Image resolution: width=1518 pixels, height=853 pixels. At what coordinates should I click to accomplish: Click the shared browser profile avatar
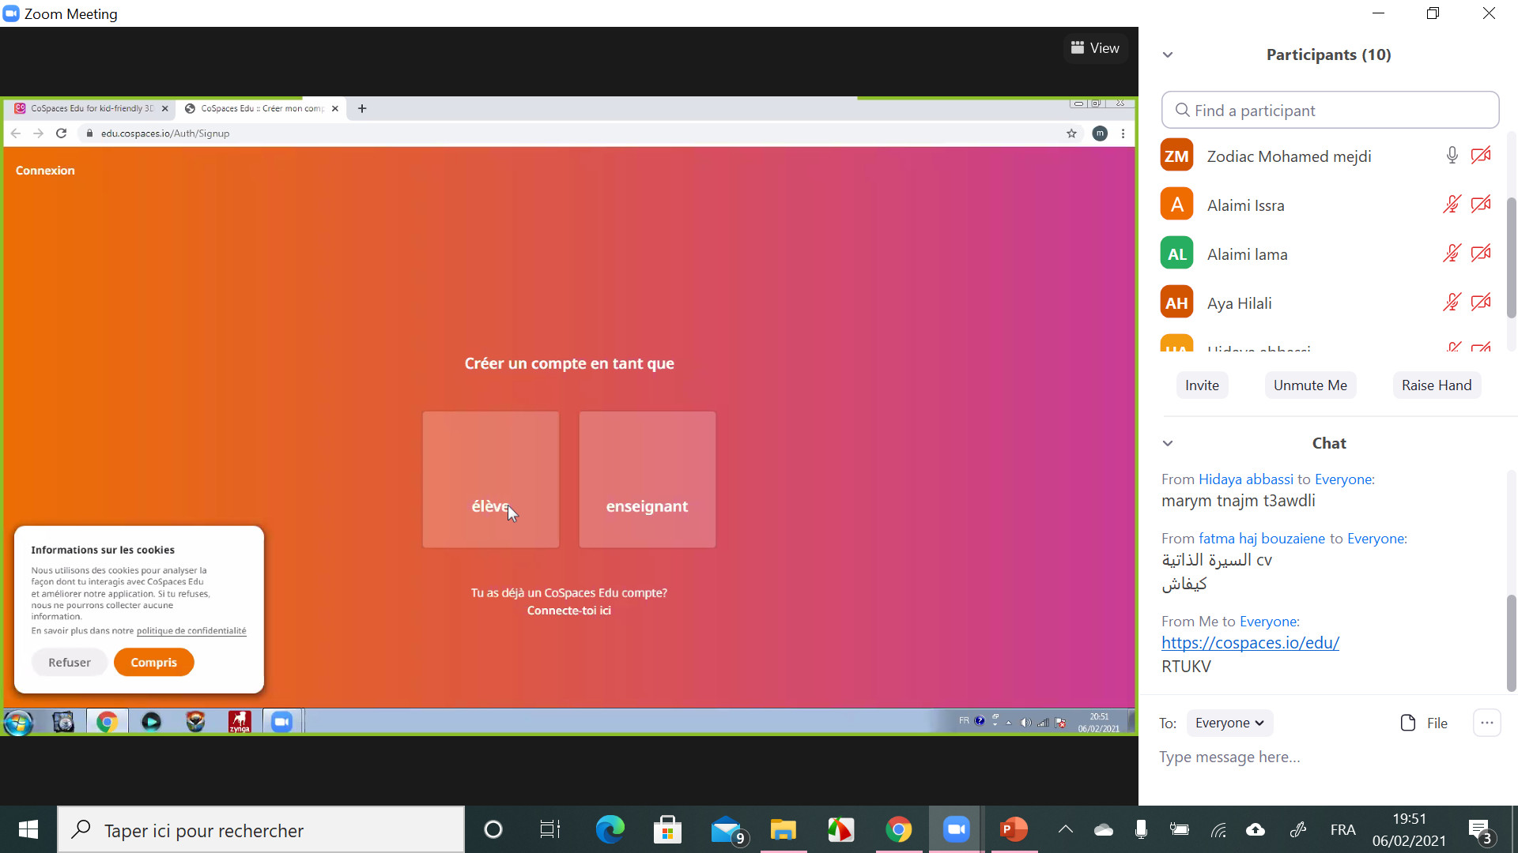coord(1100,133)
